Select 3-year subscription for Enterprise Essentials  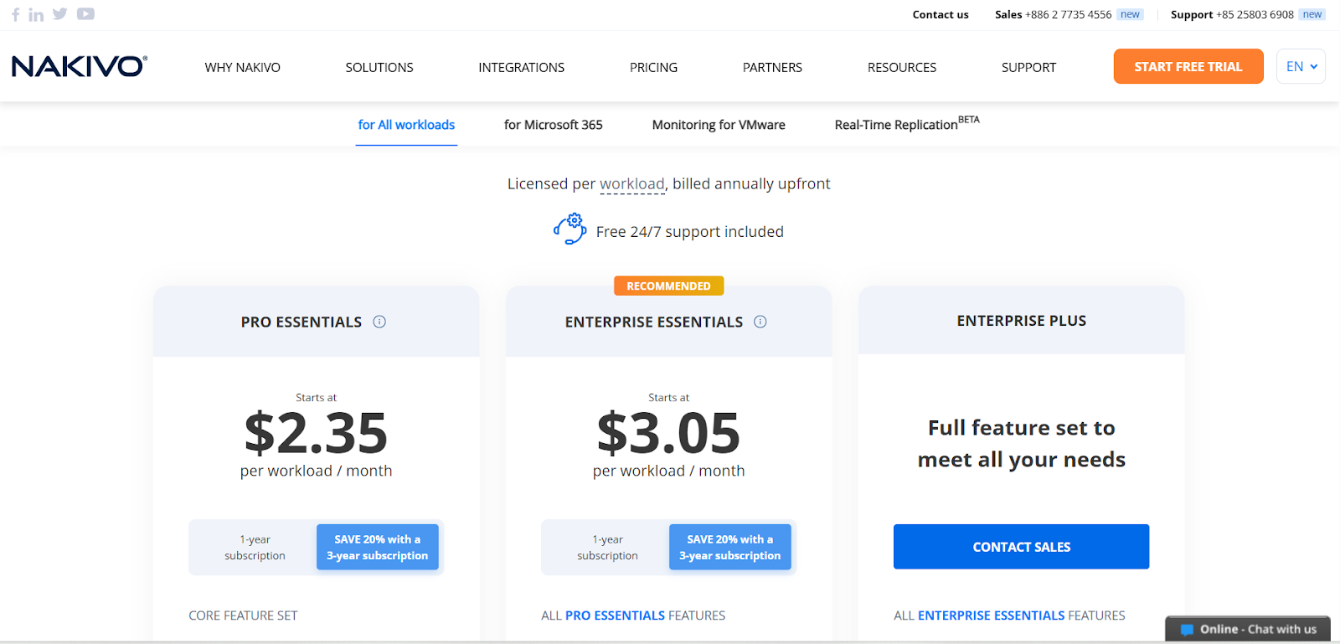pyautogui.click(x=730, y=548)
